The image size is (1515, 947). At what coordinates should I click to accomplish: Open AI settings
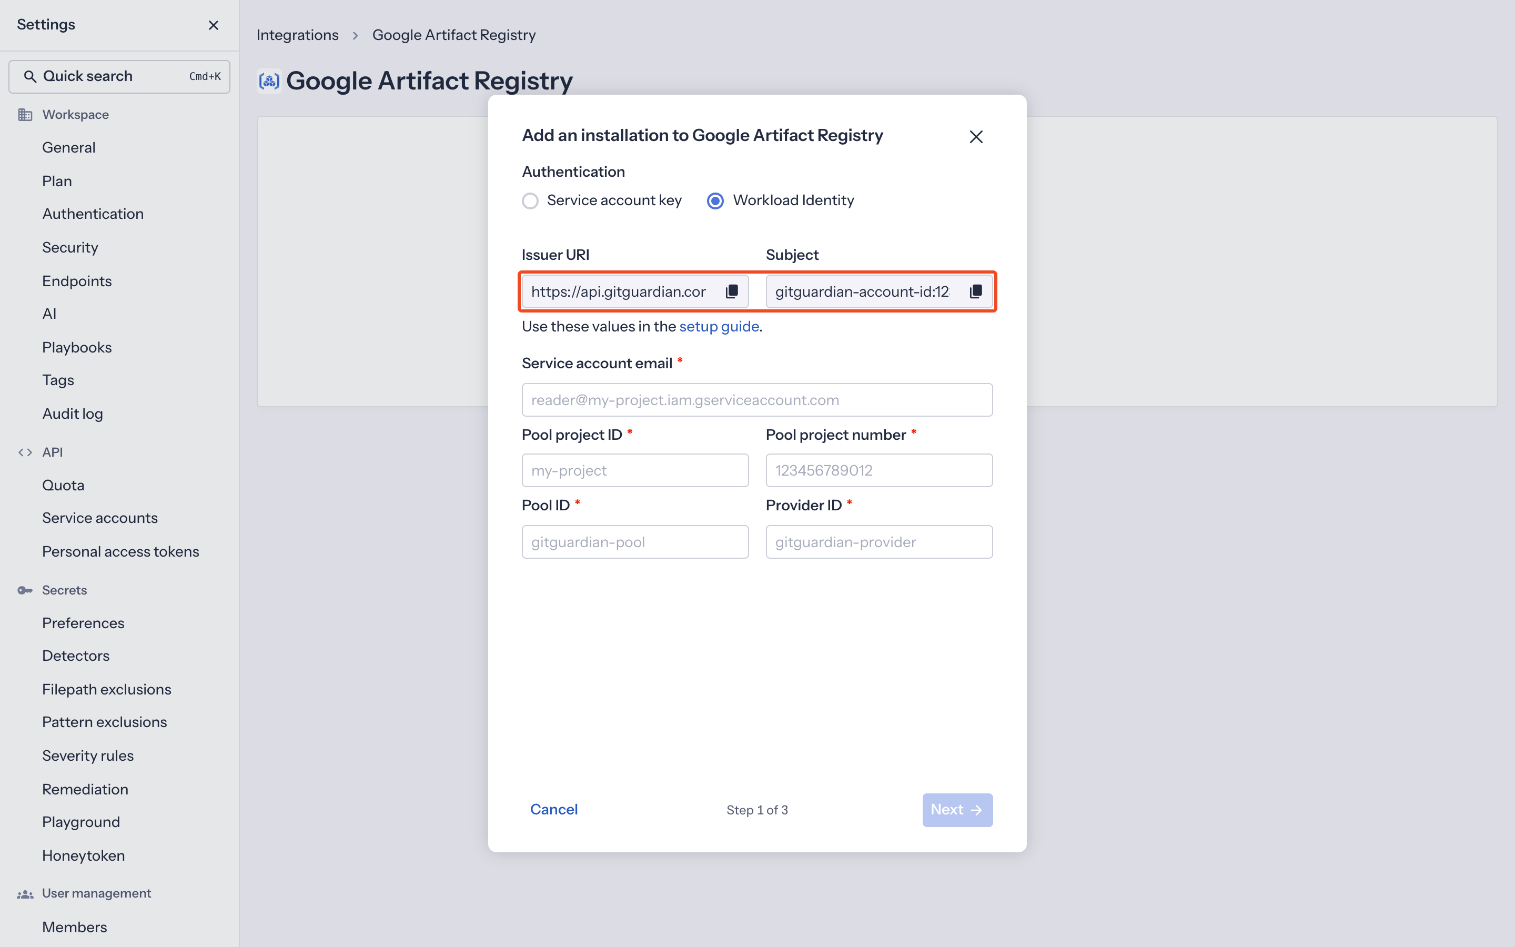point(49,314)
